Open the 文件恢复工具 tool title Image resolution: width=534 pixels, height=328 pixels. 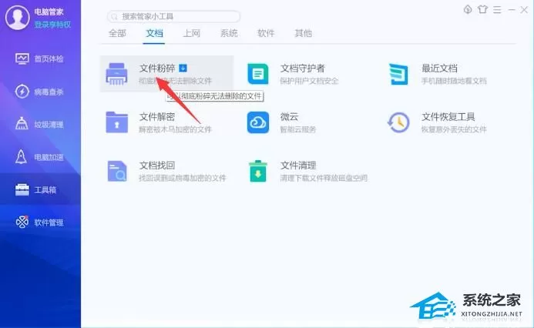448,117
